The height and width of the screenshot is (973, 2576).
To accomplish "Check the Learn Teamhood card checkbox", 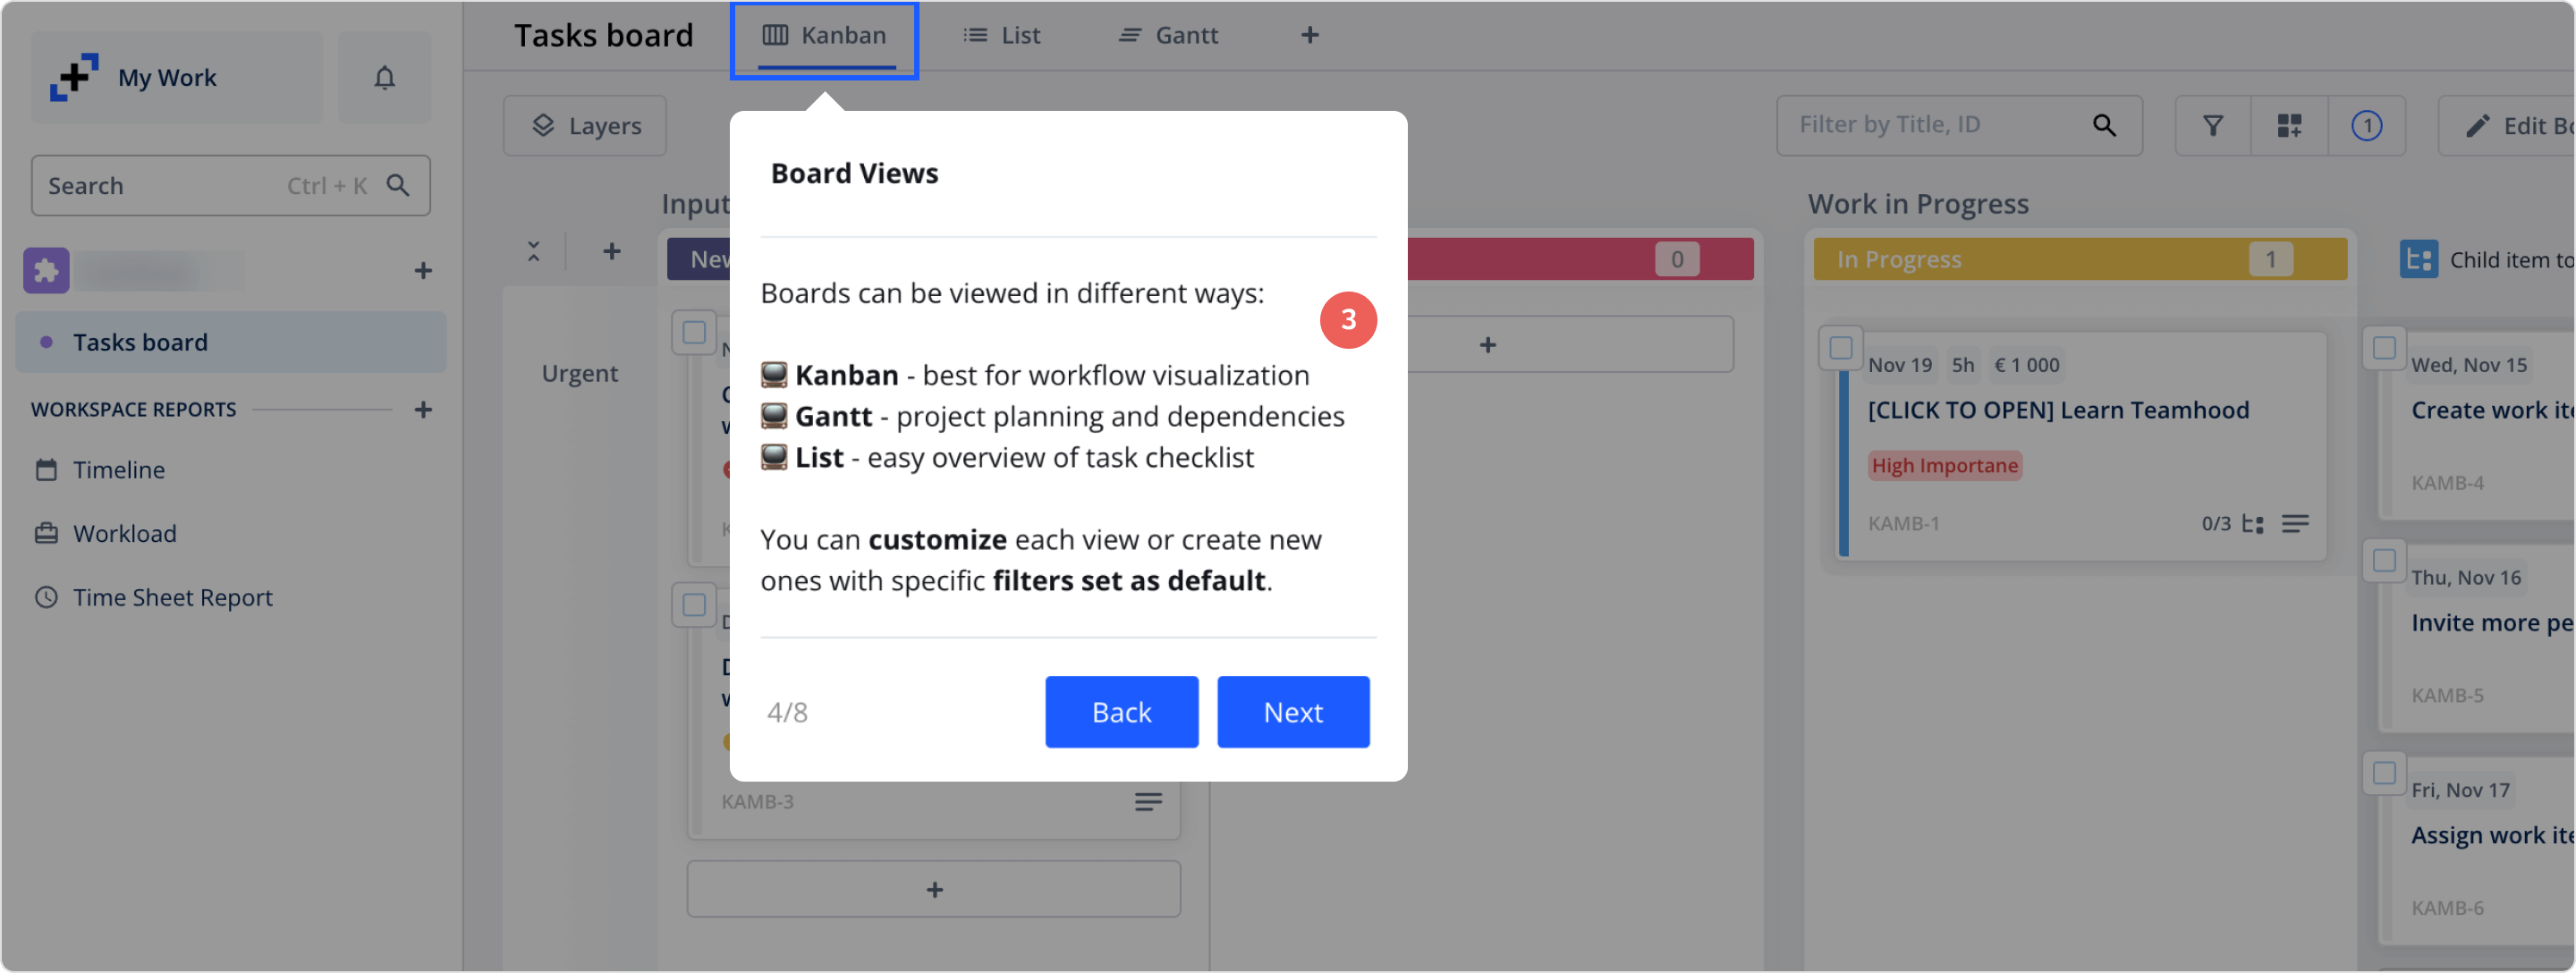I will (1840, 348).
